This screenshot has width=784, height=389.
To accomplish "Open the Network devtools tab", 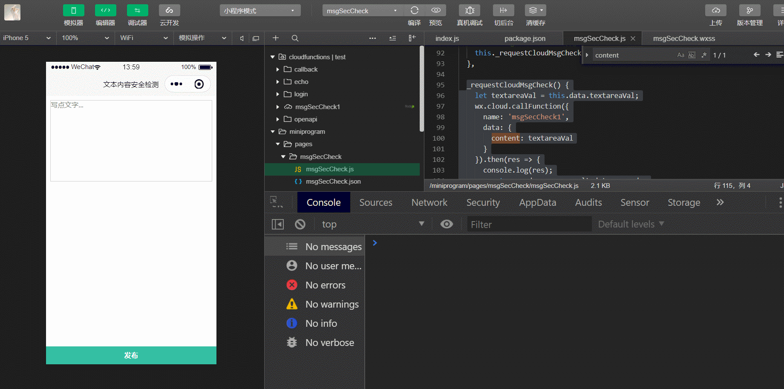I will click(429, 202).
